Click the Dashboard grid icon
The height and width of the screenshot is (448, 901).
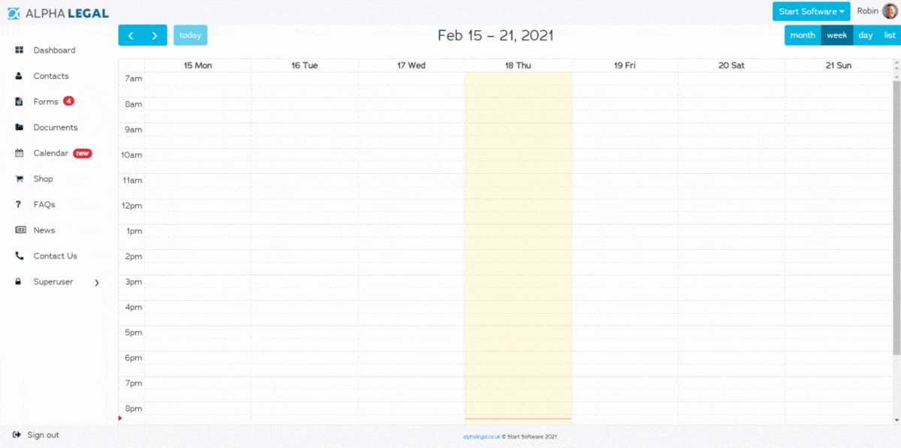point(20,50)
